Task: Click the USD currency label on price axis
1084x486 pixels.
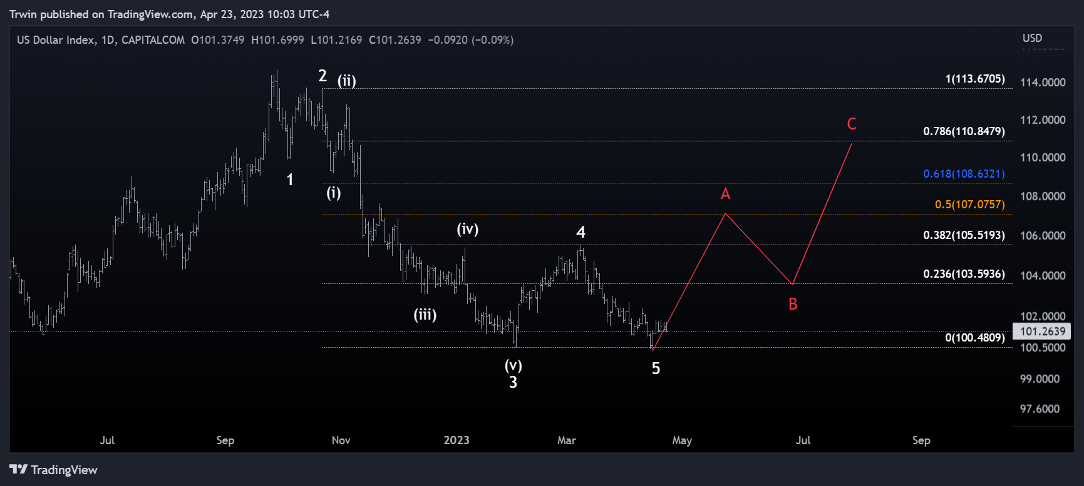Action: tap(1033, 38)
